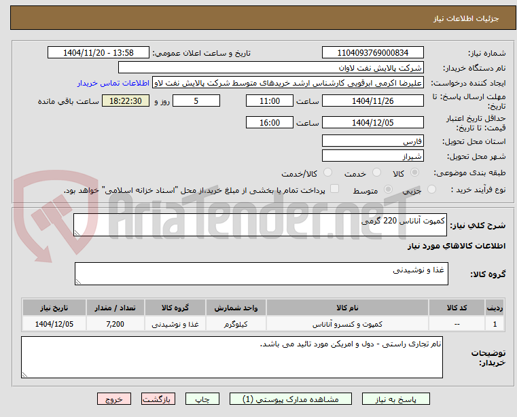The image size is (517, 417).
Task: Click the response deadline date 1404/11/26
Action: [x=372, y=101]
